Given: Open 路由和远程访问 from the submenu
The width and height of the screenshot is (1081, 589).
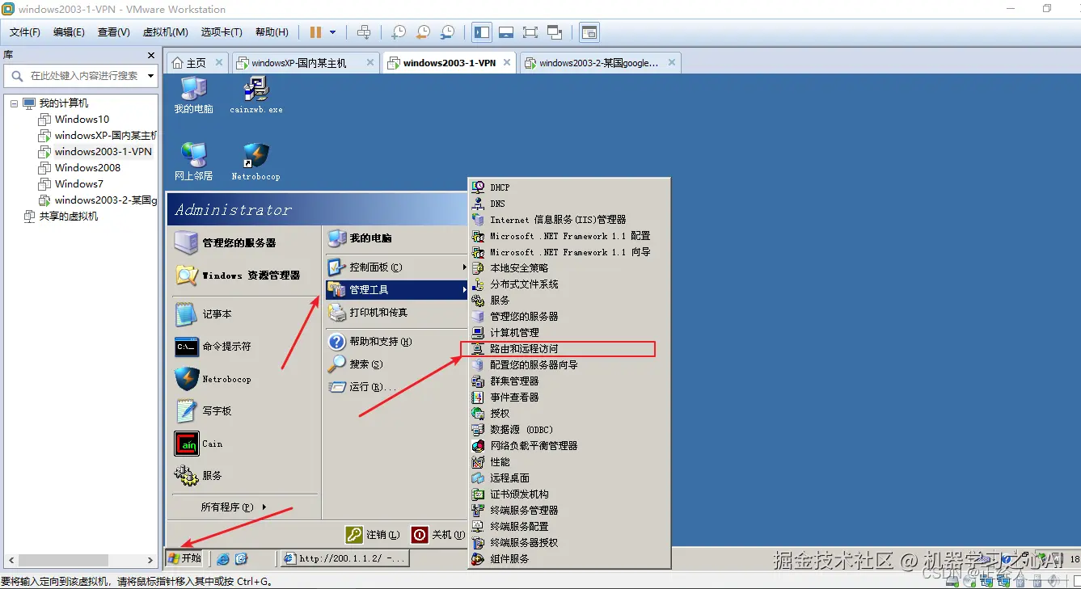Looking at the screenshot, I should [x=570, y=349].
